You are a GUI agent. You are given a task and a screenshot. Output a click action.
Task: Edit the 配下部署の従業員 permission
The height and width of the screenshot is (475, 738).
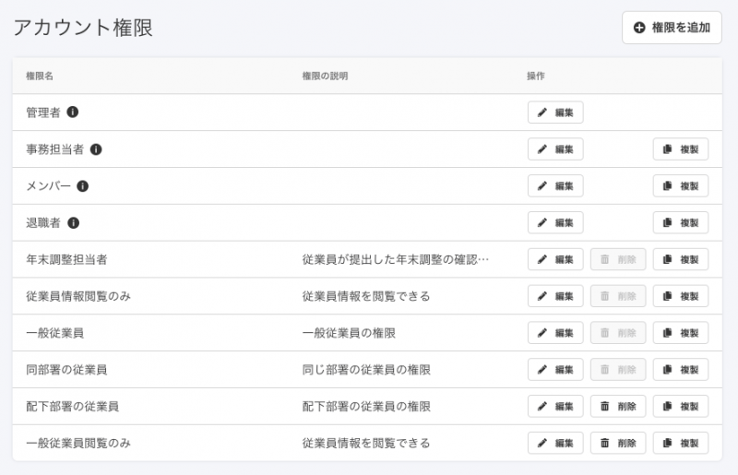point(555,407)
